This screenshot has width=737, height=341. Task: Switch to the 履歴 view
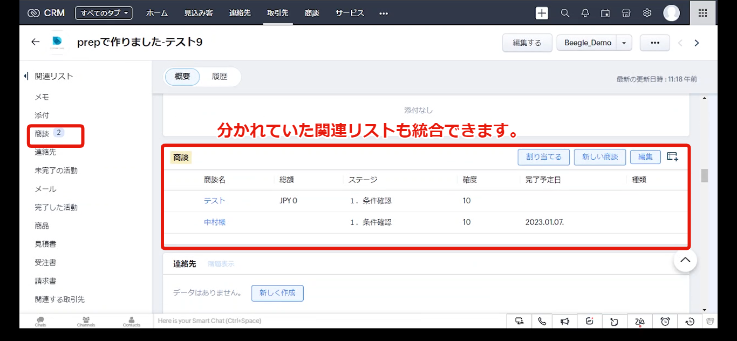click(220, 77)
